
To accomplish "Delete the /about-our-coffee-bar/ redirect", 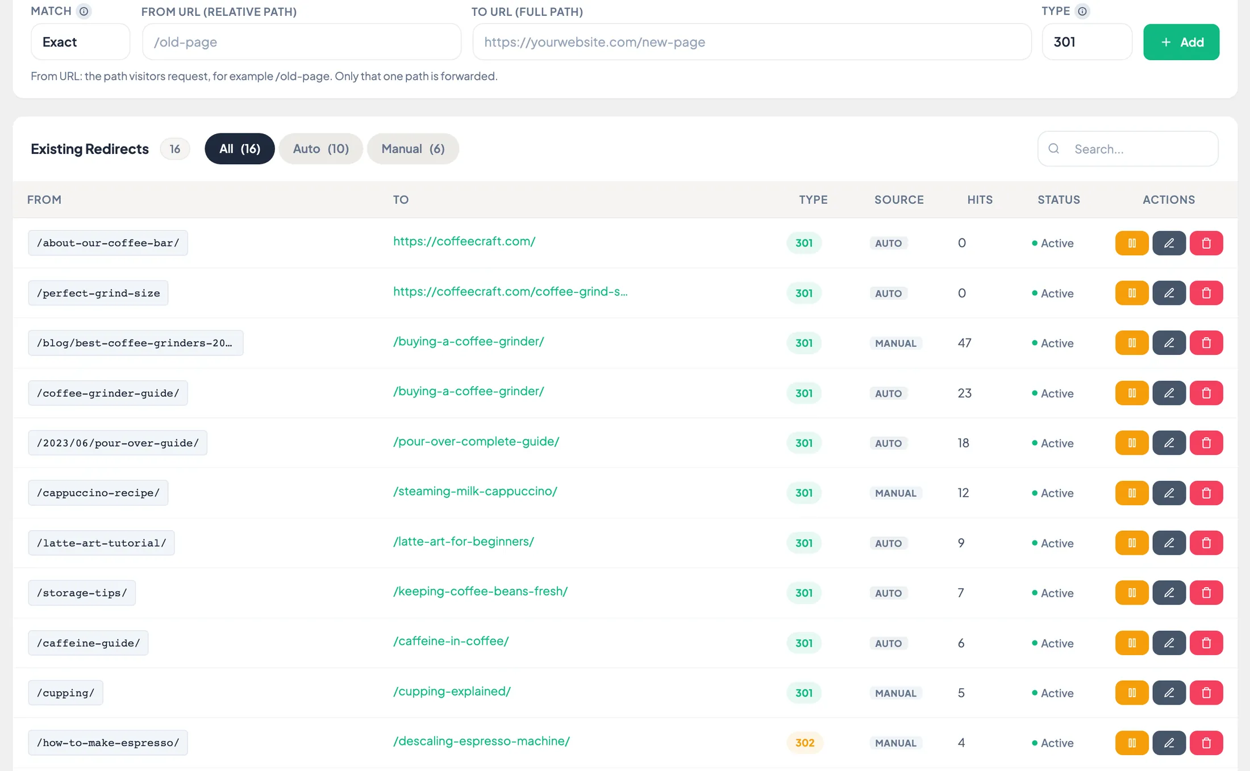I will pyautogui.click(x=1206, y=243).
